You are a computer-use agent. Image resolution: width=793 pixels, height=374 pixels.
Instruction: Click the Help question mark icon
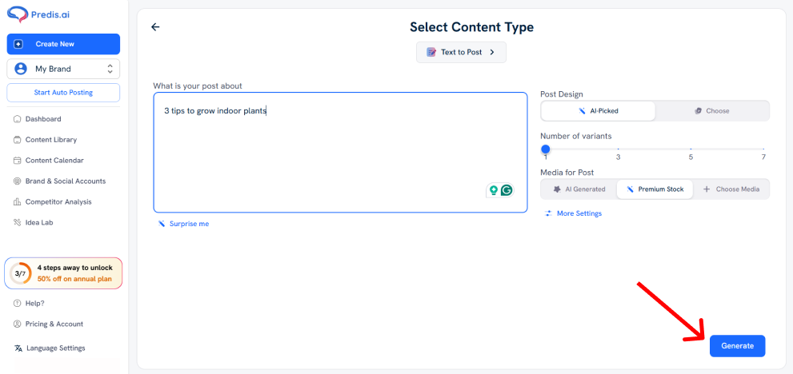pos(17,304)
